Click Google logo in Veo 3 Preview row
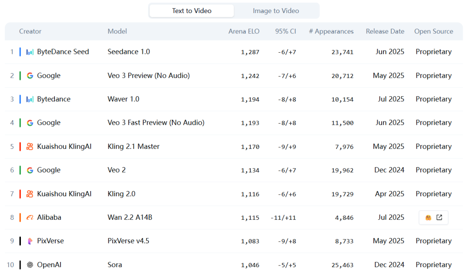470x275 pixels. 30,76
